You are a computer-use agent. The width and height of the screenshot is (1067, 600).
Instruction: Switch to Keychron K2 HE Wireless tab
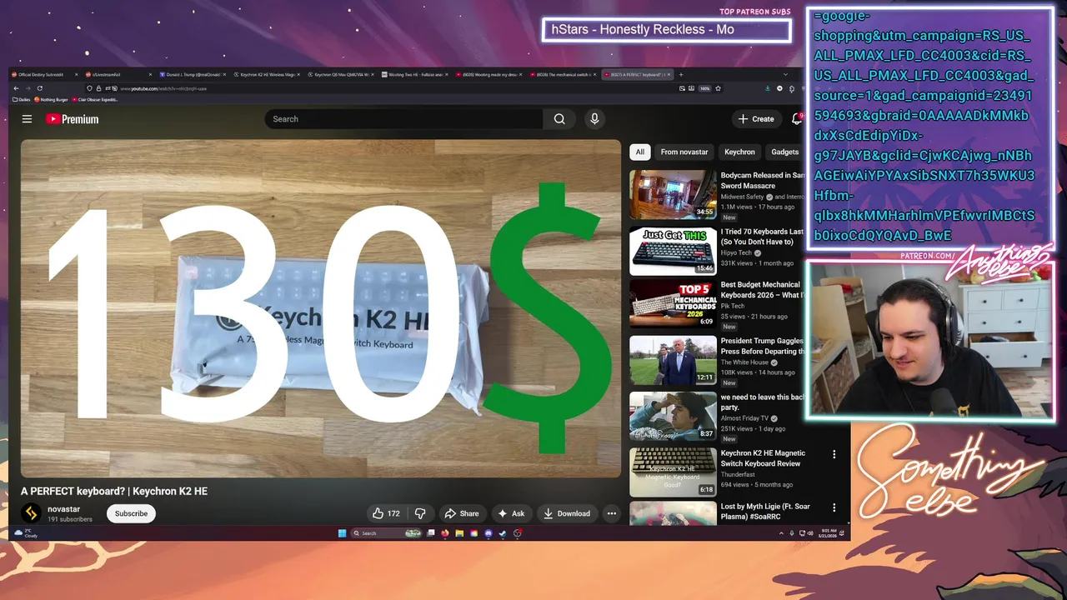tap(267, 74)
